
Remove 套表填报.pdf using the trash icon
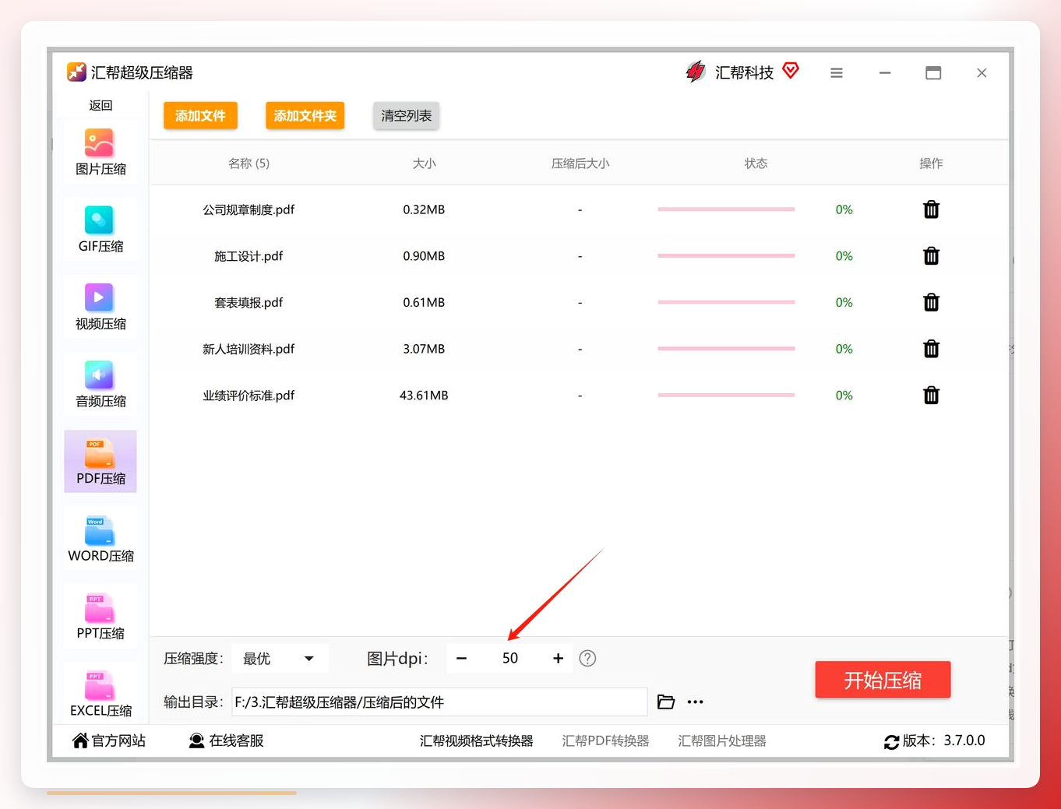tap(931, 302)
